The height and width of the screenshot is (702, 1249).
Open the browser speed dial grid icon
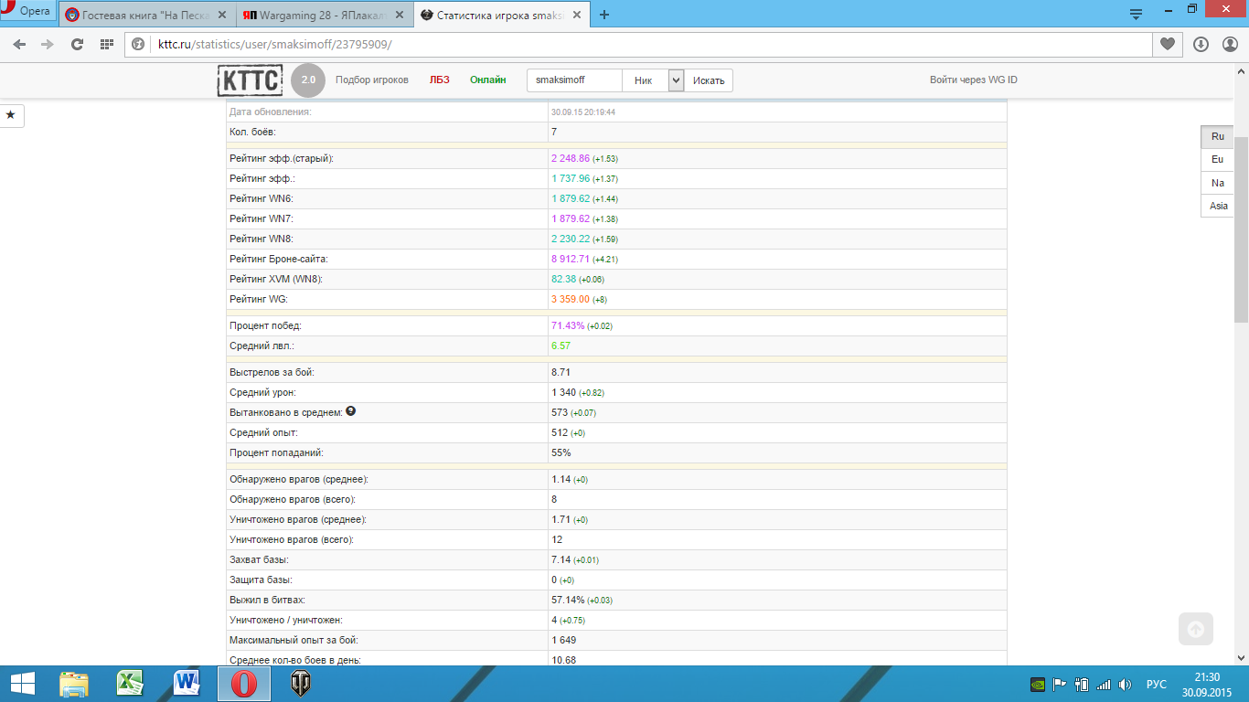pos(106,44)
